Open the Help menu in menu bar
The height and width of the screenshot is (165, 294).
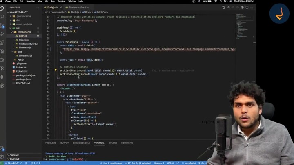tap(80, 1)
